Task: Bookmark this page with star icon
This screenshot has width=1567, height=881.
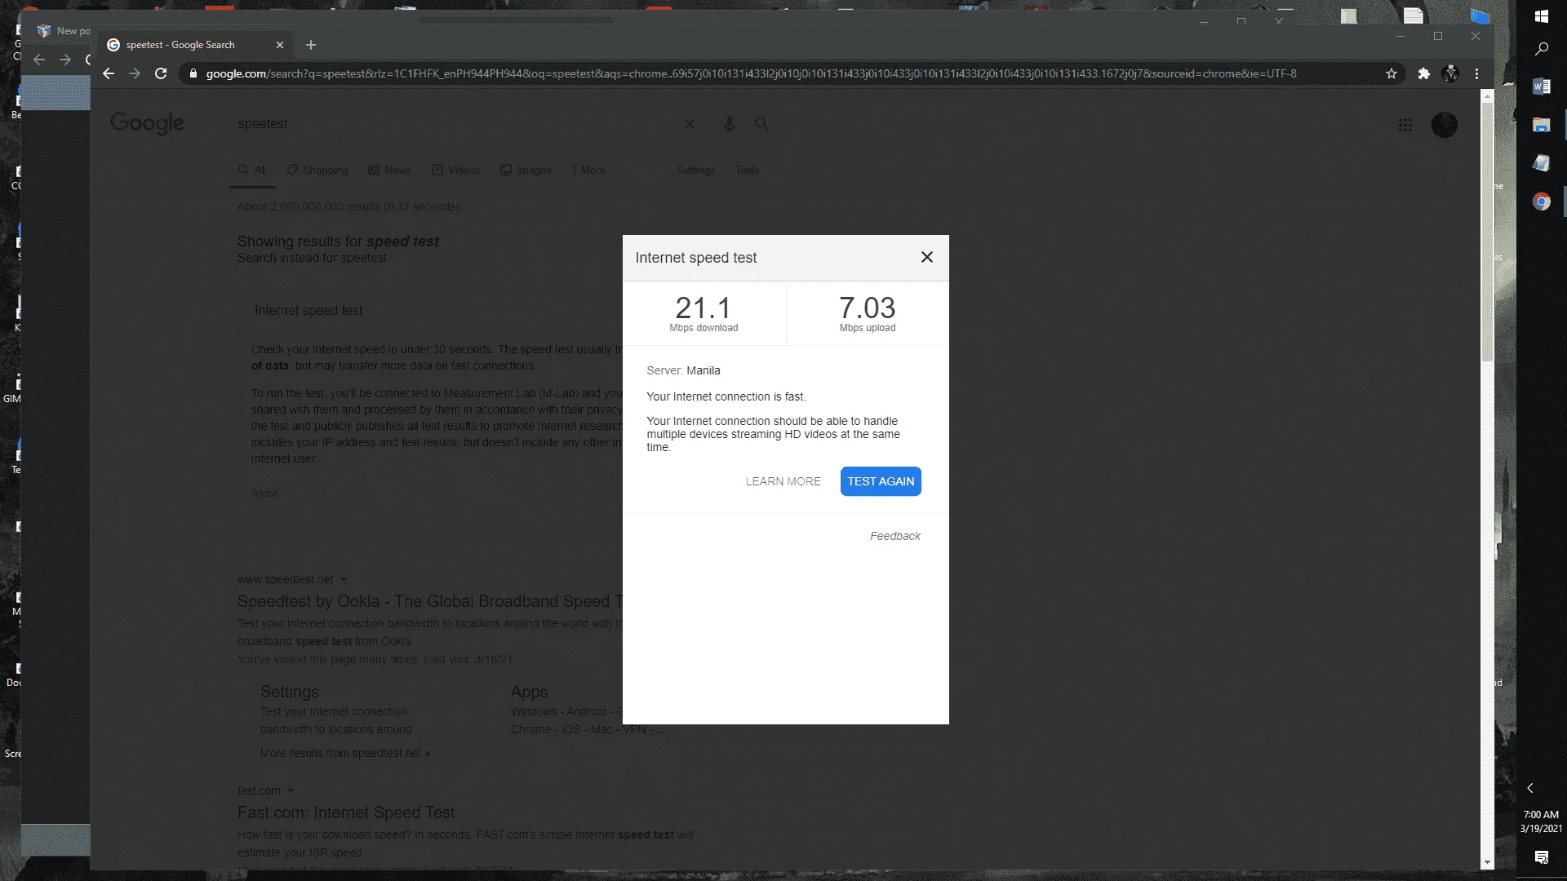Action: (x=1391, y=73)
